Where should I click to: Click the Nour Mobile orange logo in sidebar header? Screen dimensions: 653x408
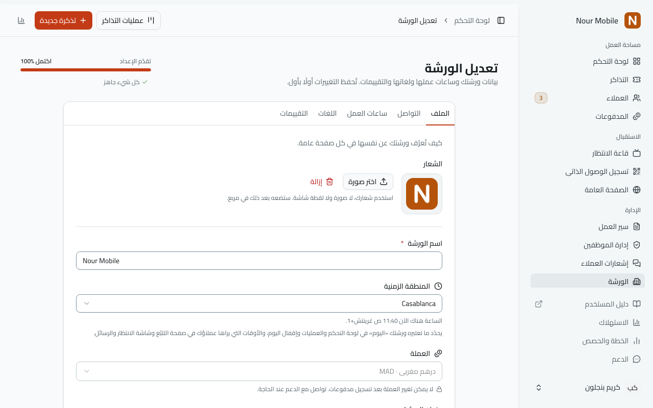[633, 20]
